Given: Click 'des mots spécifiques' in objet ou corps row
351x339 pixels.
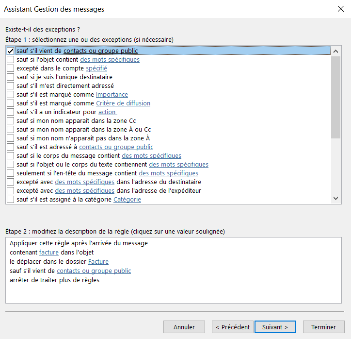Looking at the screenshot, I should 178,165.
